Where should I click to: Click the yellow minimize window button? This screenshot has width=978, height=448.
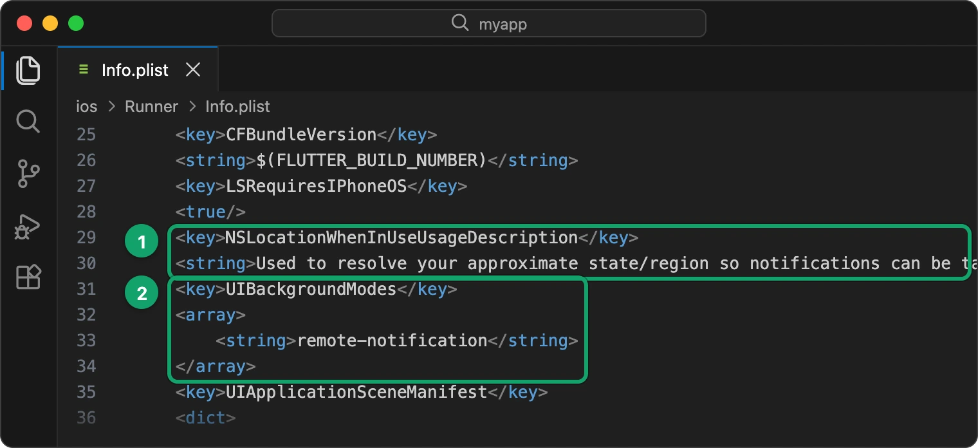(x=50, y=24)
